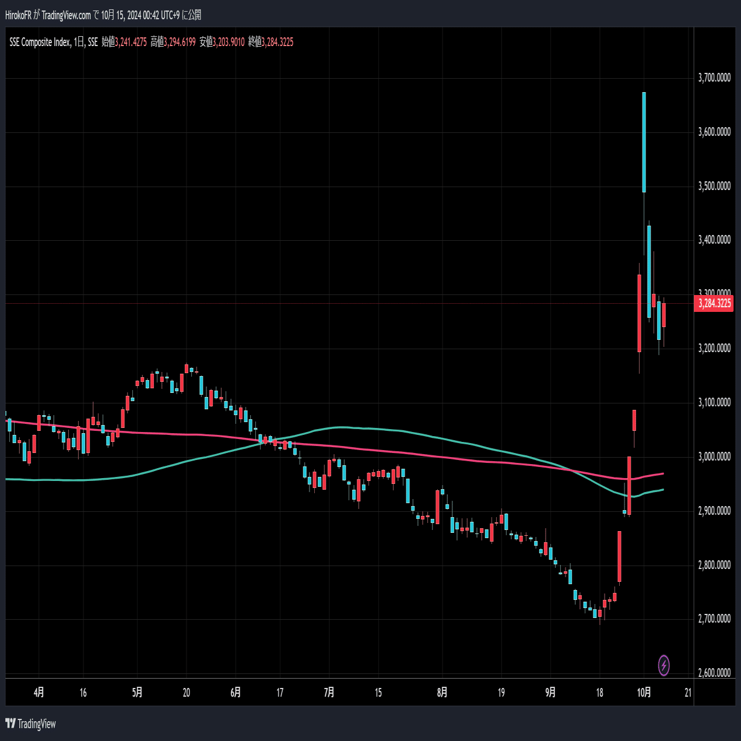Click the current price label 3,284.3225
The width and height of the screenshot is (741, 741).
[x=714, y=303]
